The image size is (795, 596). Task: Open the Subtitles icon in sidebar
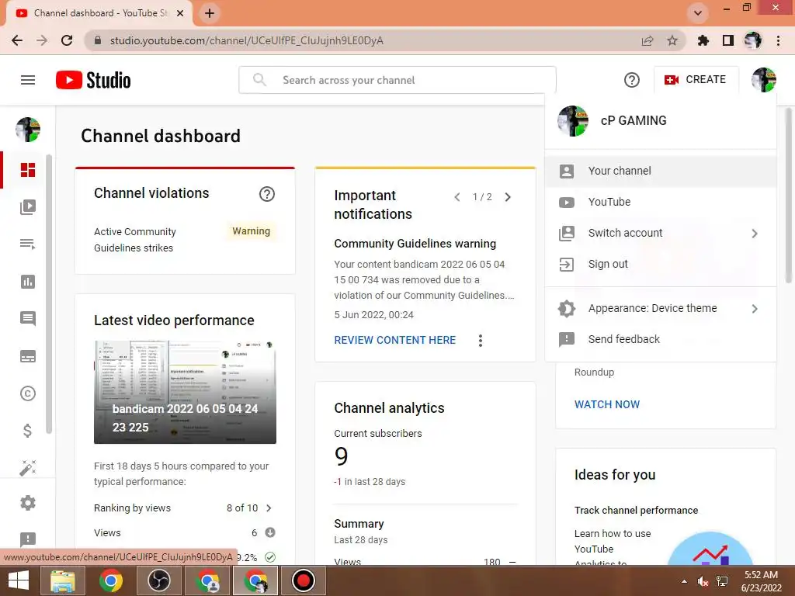point(28,356)
